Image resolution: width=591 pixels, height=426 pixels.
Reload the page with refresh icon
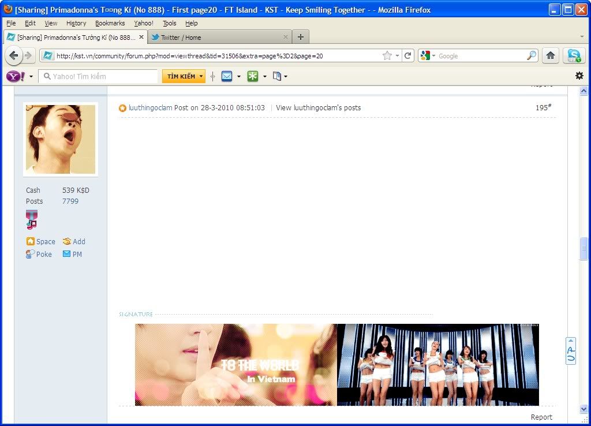coord(408,56)
